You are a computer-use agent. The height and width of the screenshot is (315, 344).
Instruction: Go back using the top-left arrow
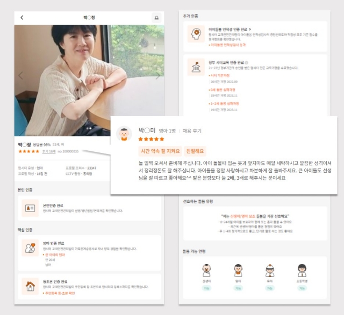pyautogui.click(x=22, y=18)
